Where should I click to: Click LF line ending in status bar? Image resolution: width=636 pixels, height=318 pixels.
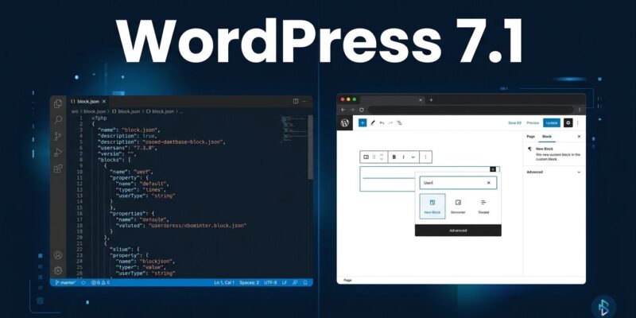(285, 282)
